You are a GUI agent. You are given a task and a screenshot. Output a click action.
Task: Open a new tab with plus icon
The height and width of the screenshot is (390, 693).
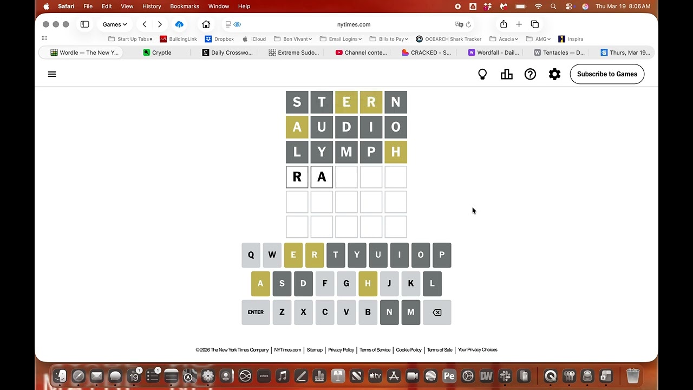pyautogui.click(x=519, y=24)
